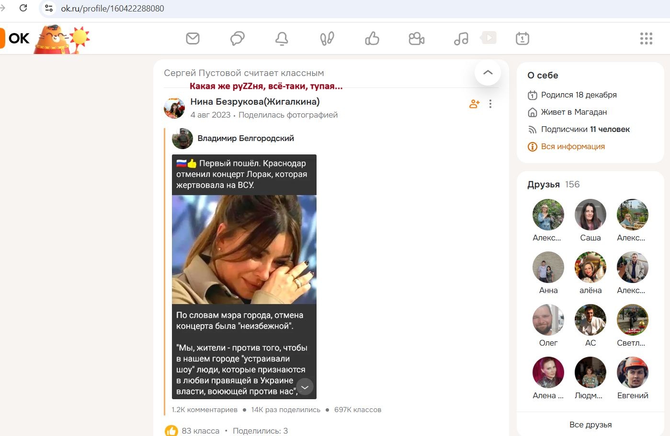Open the video section camera icon
This screenshot has width=670, height=436.
click(x=416, y=38)
